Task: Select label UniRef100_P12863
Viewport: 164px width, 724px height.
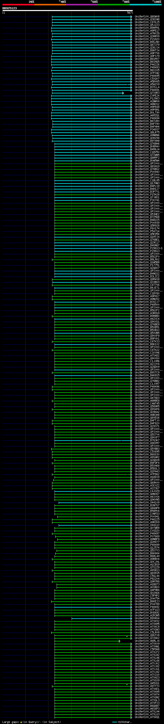Action: point(147,98)
